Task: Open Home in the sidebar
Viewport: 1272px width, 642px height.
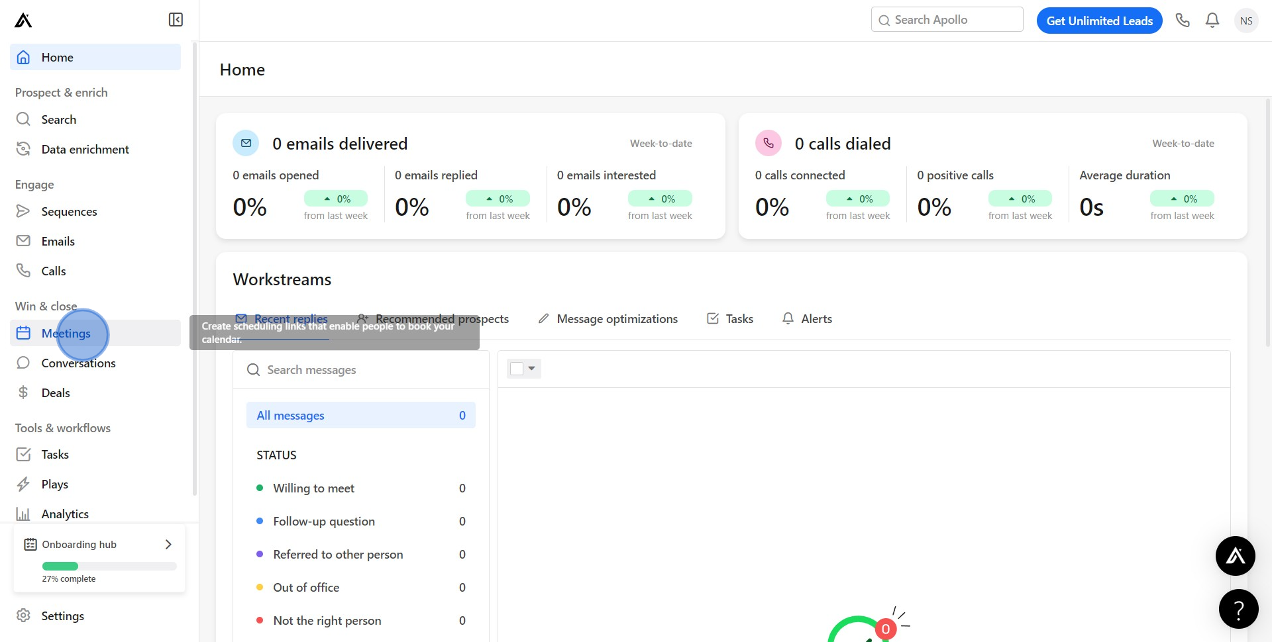Action: coord(95,58)
